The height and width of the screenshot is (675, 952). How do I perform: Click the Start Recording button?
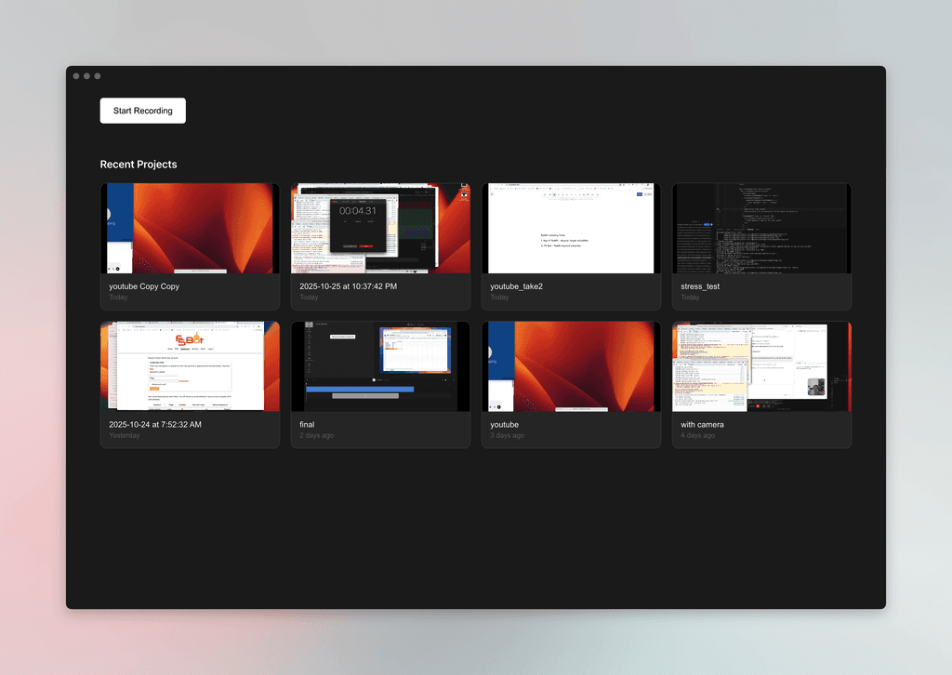(x=142, y=111)
